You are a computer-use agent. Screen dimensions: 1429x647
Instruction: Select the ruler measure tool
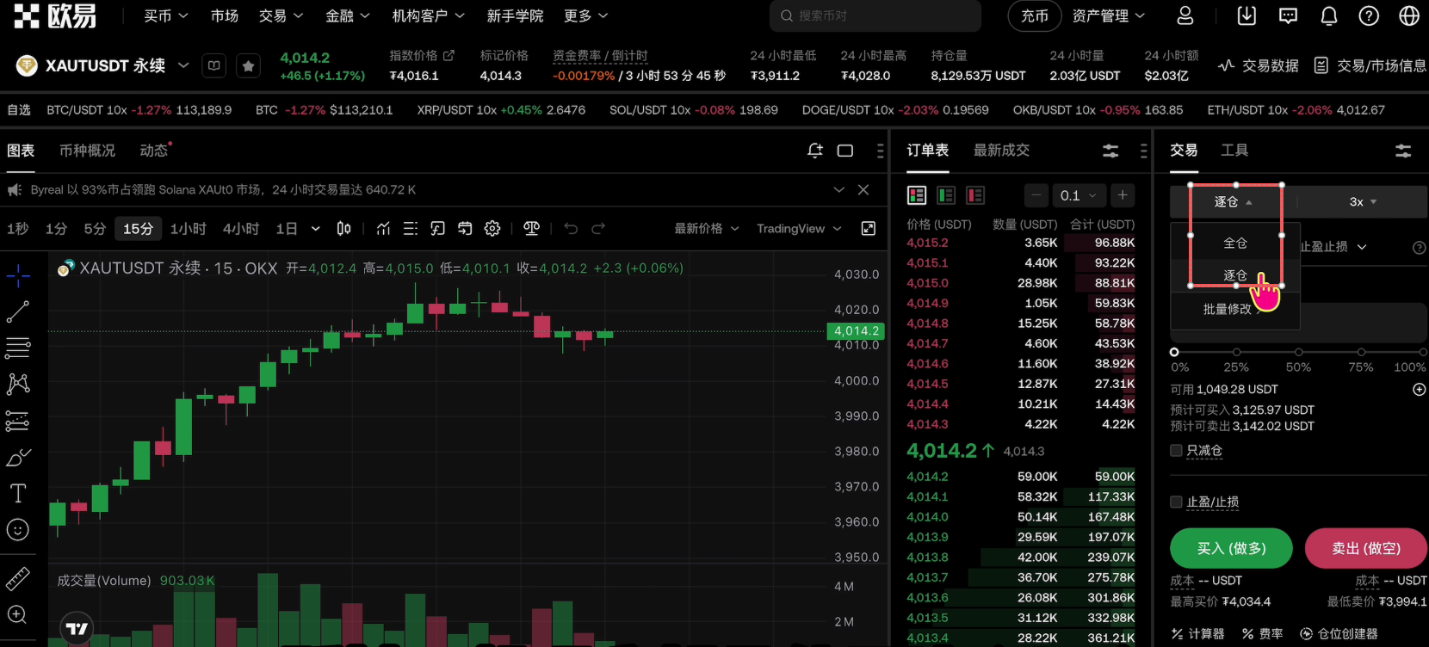[18, 579]
